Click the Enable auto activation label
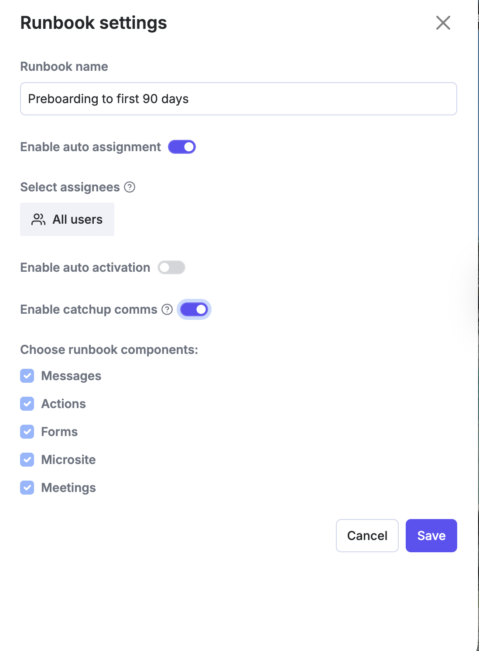479x651 pixels. coord(85,267)
